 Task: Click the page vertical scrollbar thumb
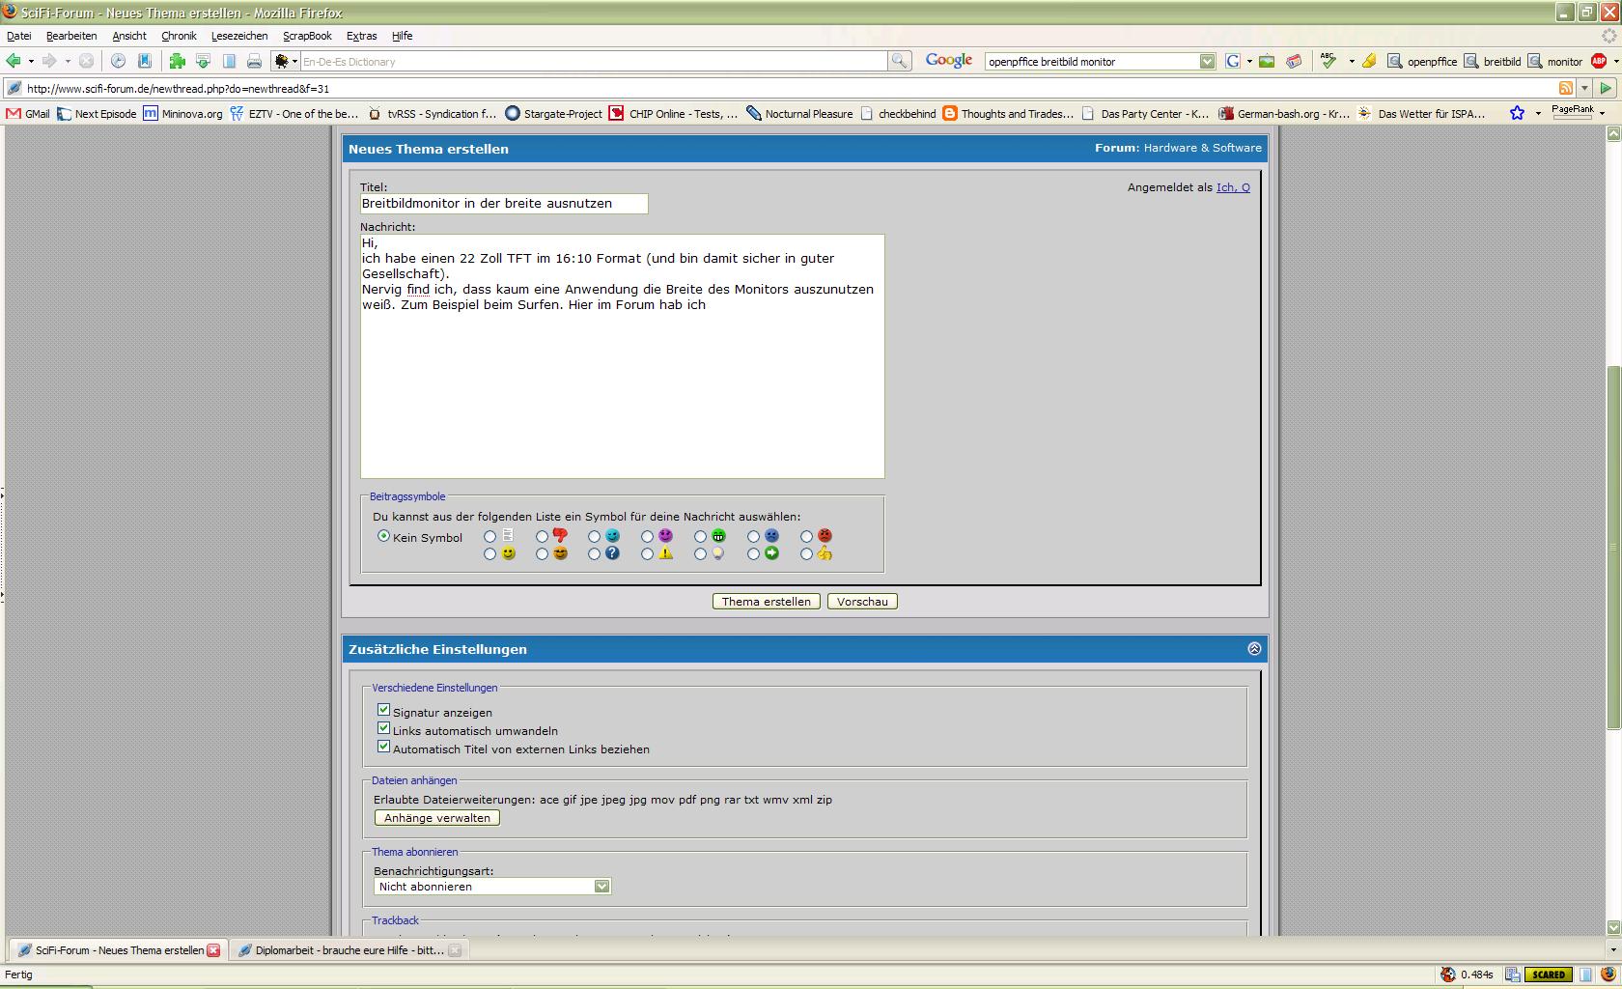point(1613,548)
